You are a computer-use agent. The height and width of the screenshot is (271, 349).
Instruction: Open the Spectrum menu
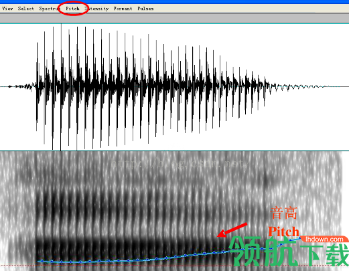pyautogui.click(x=50, y=9)
